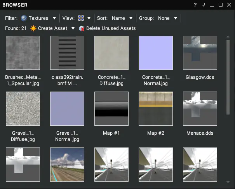Image resolution: width=235 pixels, height=189 pixels.
Task: Select the Map #2 thumbnail
Action: (156, 109)
